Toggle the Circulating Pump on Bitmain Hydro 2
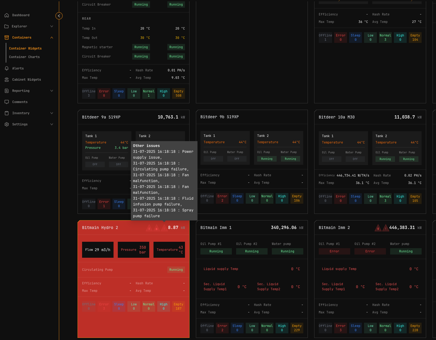 pos(176,270)
